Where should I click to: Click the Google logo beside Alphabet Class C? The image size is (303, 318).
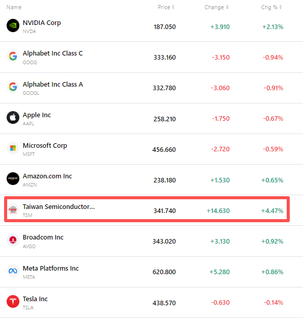click(13, 56)
